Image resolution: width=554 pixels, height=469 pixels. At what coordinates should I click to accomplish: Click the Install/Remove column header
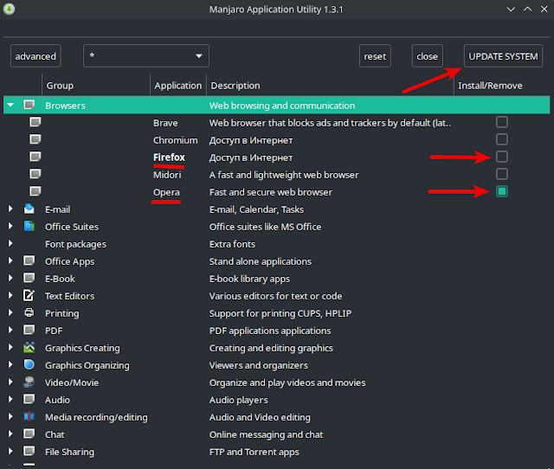point(502,86)
